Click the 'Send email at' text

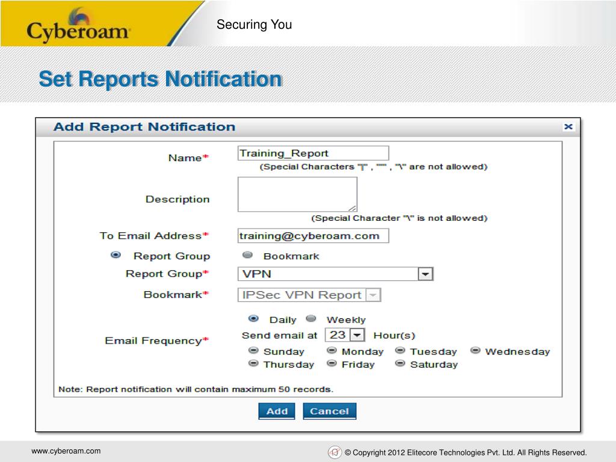(279, 336)
